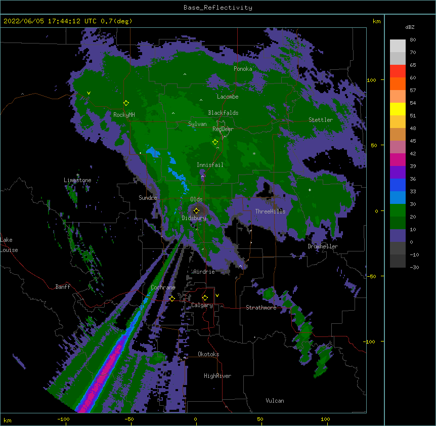Click the km unit label at bottom left
The width and height of the screenshot is (436, 426).
click(x=8, y=420)
